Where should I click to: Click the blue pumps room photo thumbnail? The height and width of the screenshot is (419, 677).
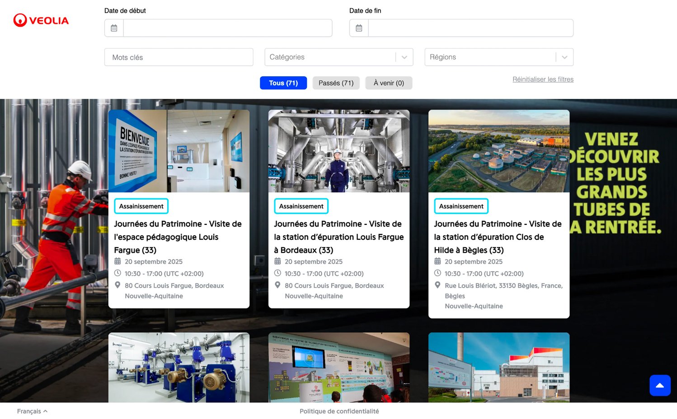[x=179, y=368]
